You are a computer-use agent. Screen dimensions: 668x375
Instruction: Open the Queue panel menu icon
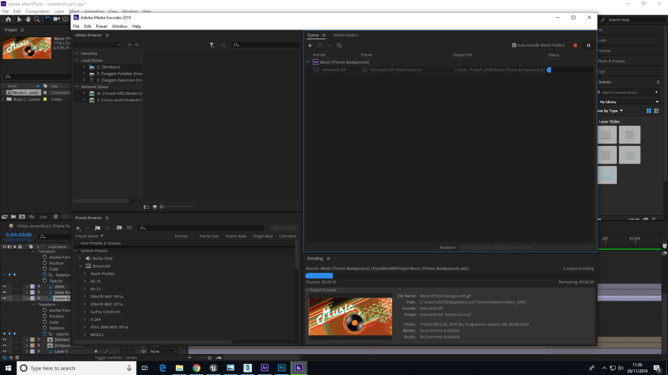coord(324,35)
